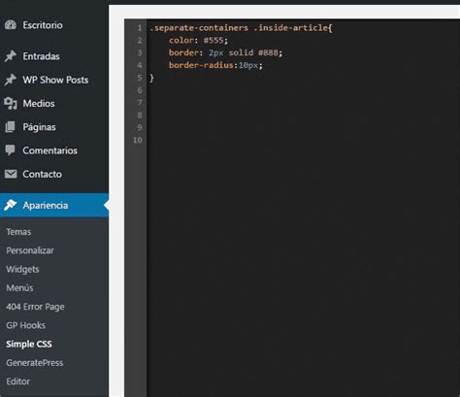This screenshot has width=460, height=397.
Task: Click the closing brace on line 5
Action: (151, 78)
